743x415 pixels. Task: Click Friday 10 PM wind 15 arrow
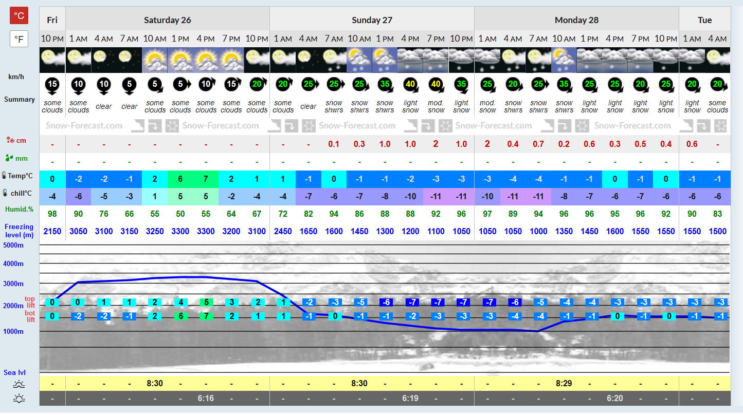[x=52, y=85]
